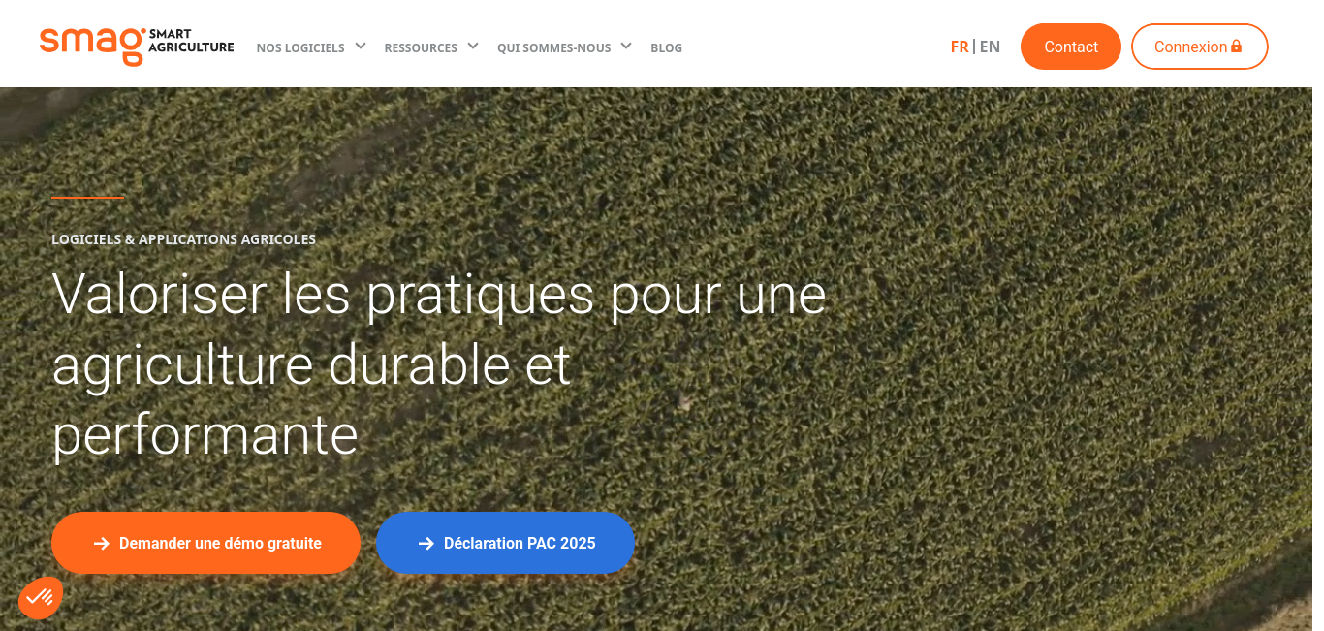Click the Connexion login button
The image size is (1324, 631).
tap(1200, 47)
